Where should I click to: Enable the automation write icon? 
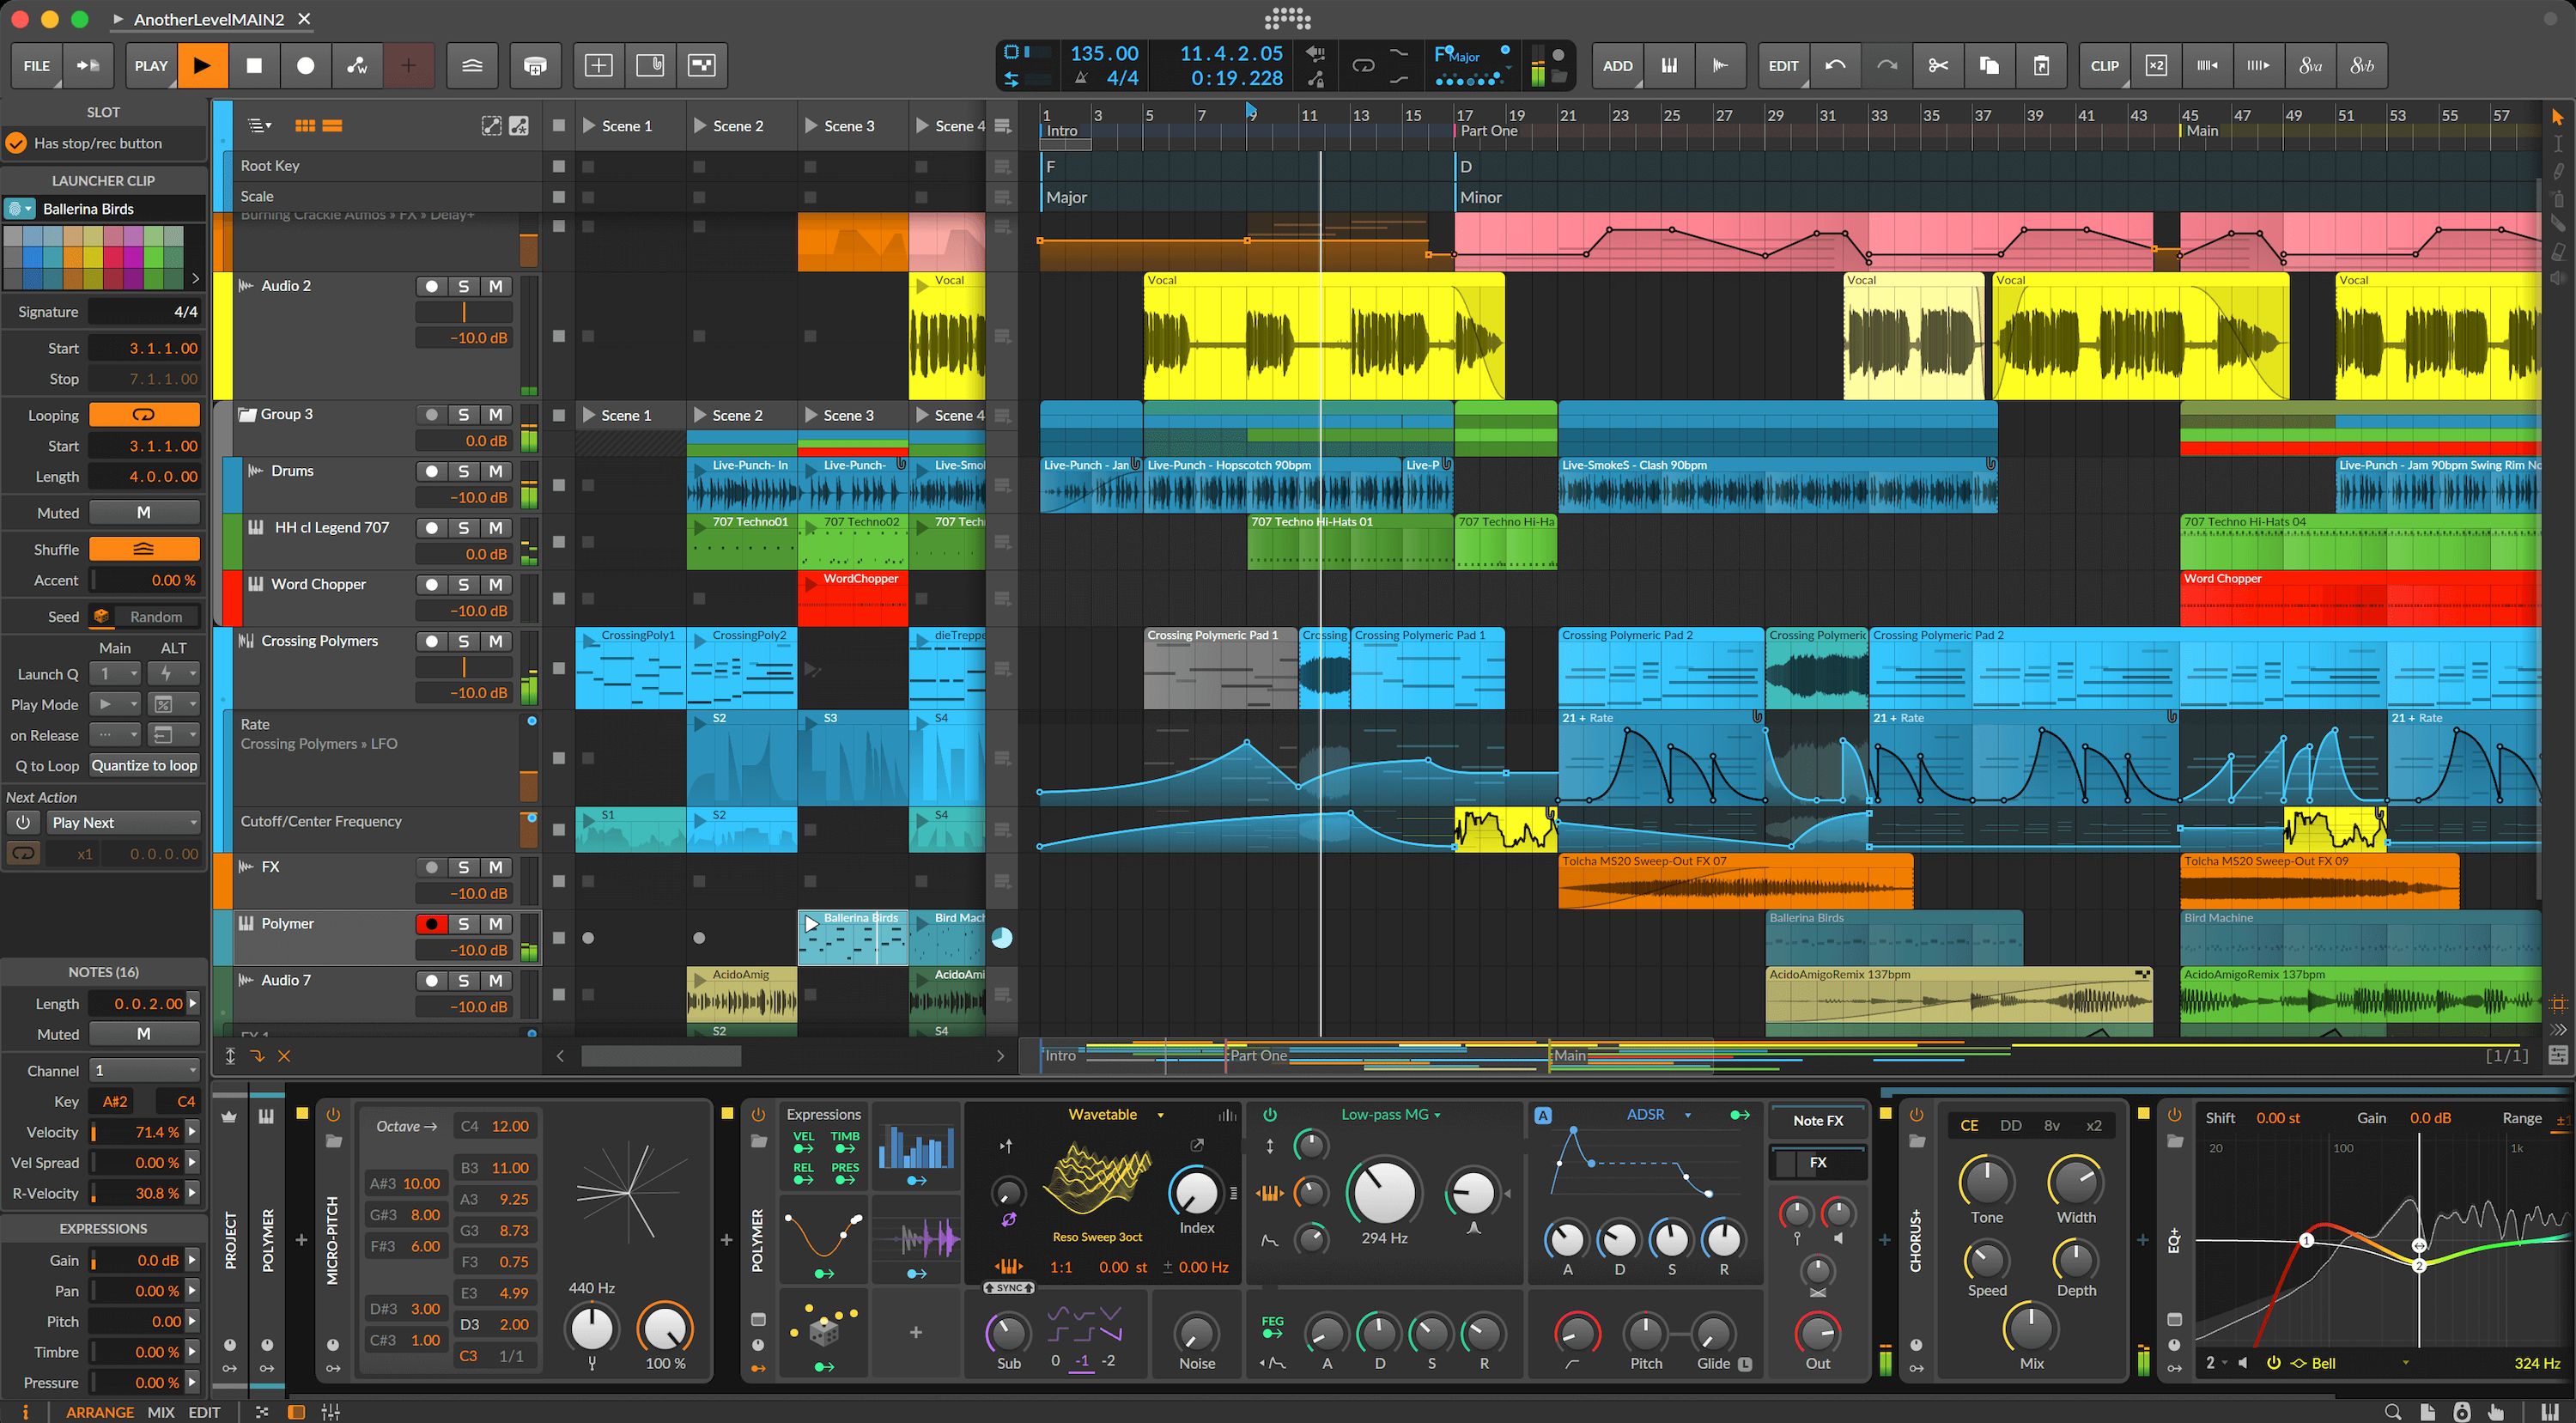[x=357, y=65]
